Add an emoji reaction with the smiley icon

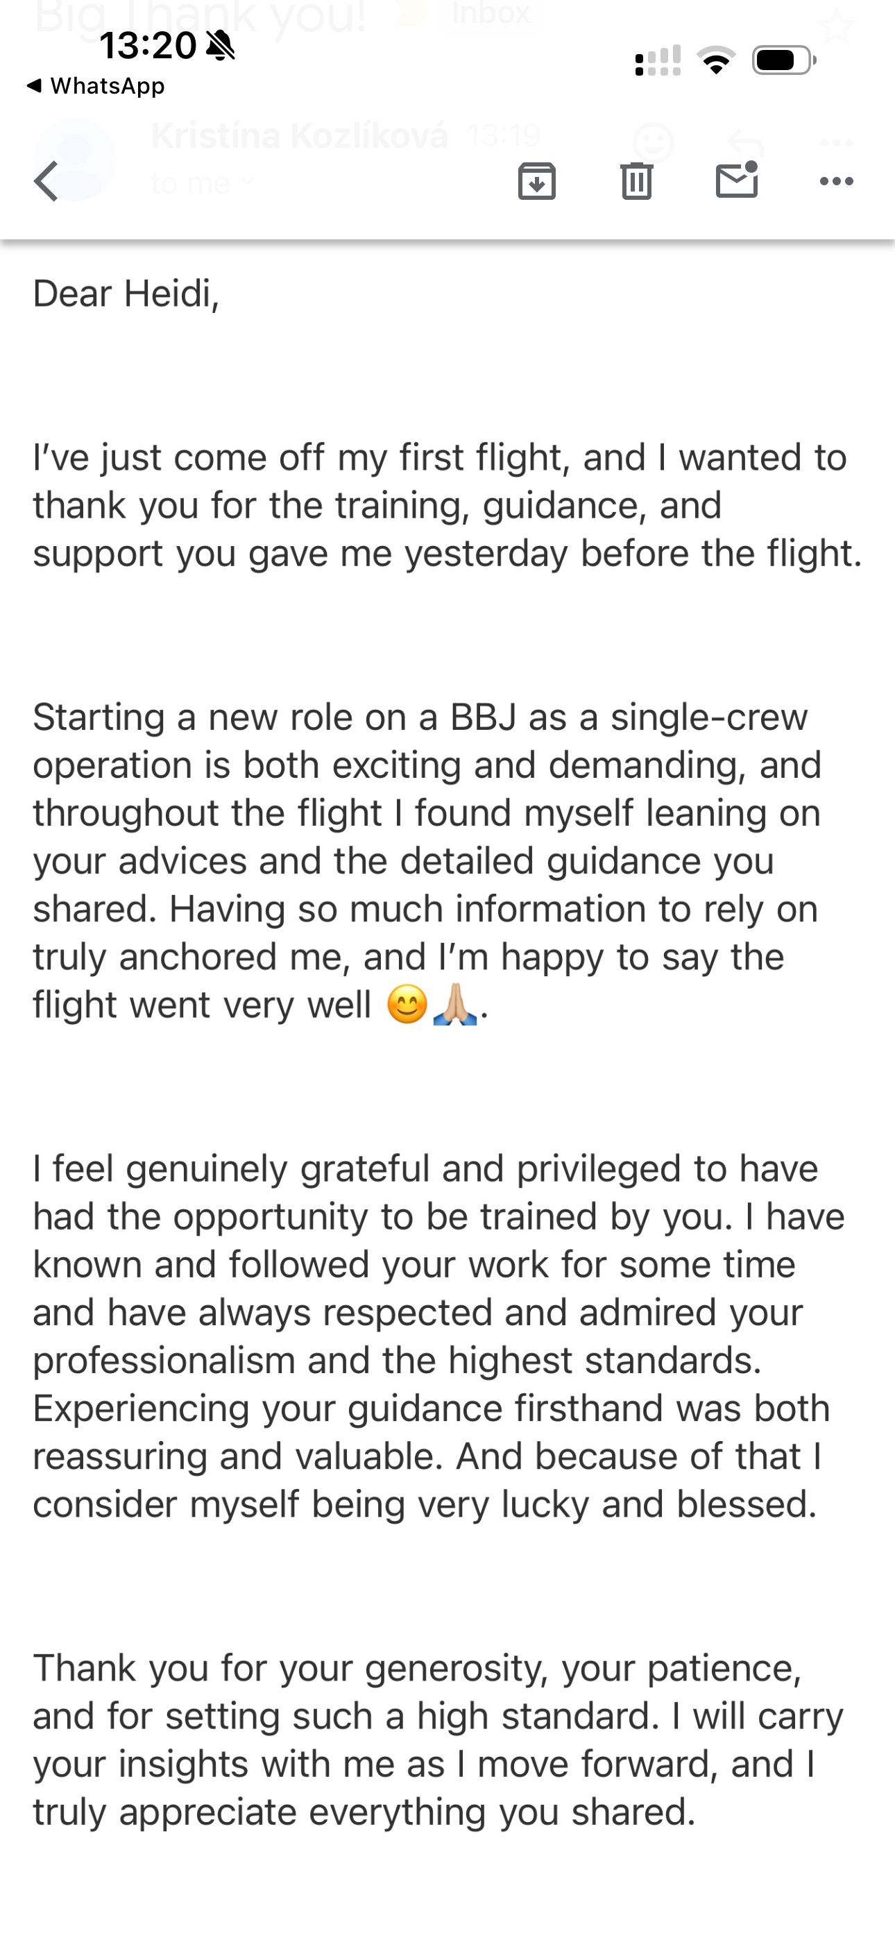(652, 141)
